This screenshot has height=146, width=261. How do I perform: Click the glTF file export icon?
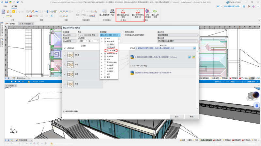tap(155, 13)
